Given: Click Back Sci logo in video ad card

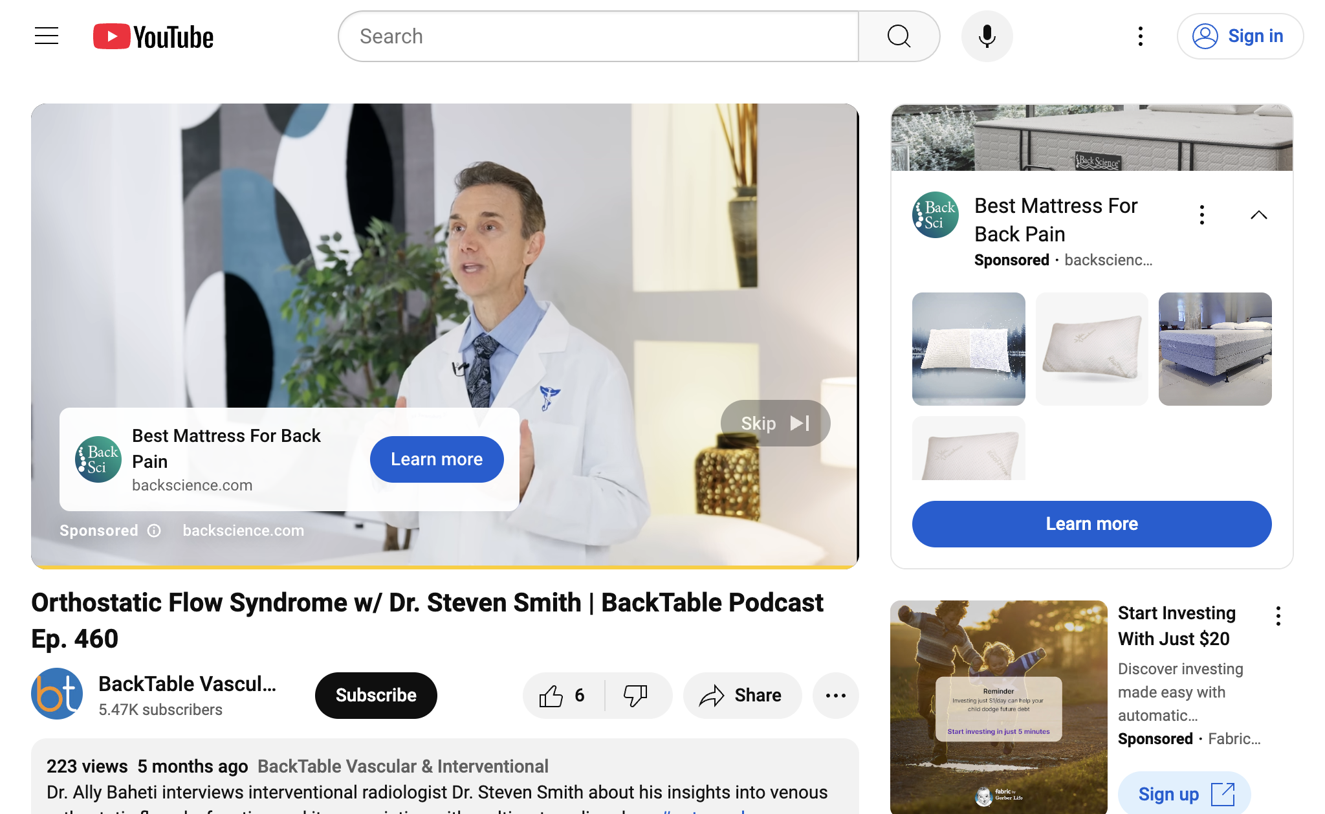Looking at the screenshot, I should (x=98, y=459).
